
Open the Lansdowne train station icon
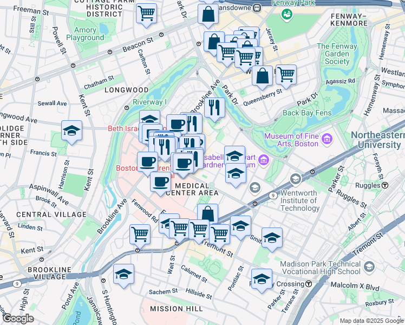257,8
